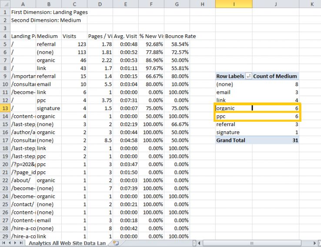Click the Insert Worksheet icon
Image resolution: width=321 pixels, height=247 pixels.
pos(116,243)
